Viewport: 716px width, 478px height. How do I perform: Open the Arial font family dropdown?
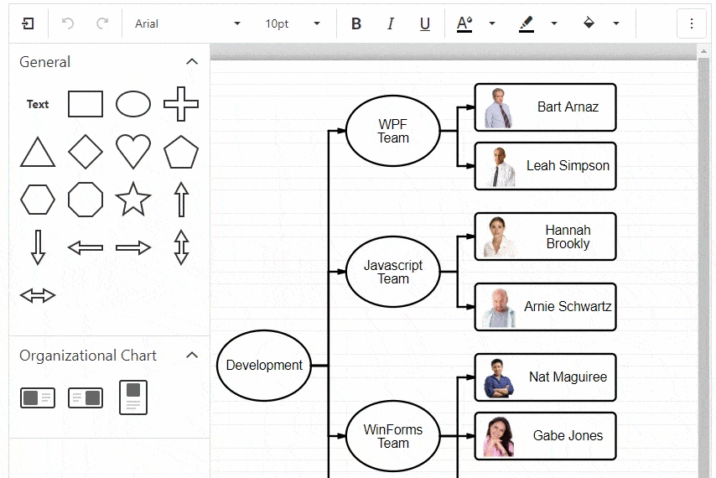point(188,23)
